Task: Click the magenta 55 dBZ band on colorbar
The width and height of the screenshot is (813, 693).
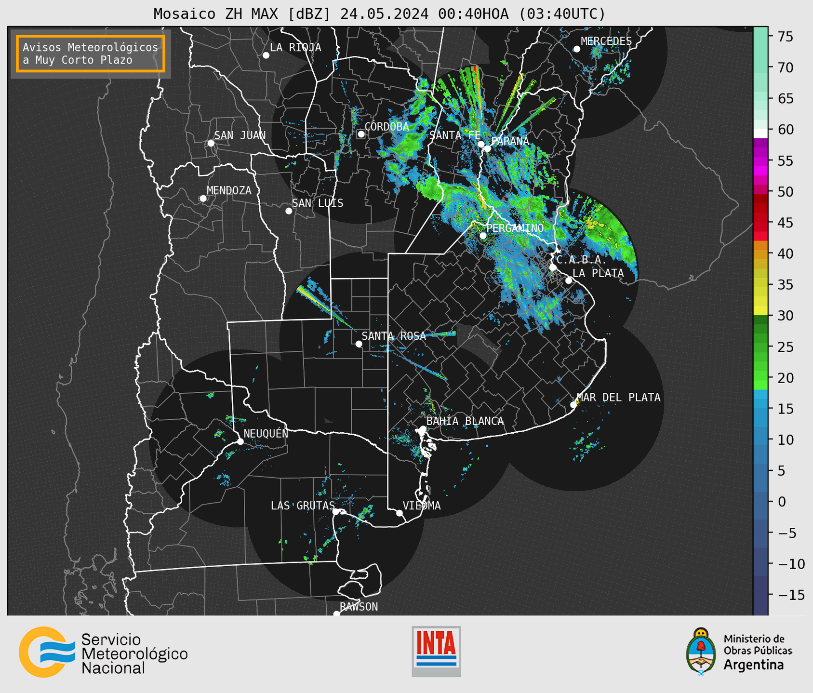Action: (x=760, y=160)
